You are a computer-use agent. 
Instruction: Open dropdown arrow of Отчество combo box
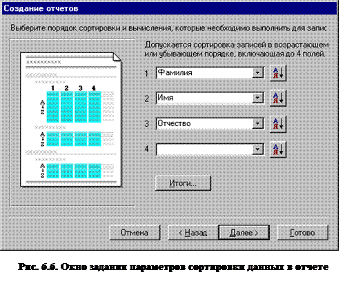(x=257, y=124)
